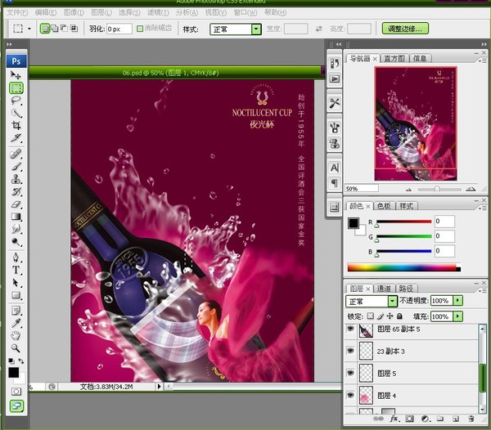The image size is (491, 430).
Task: Open the Navigator panel options menu
Action: tap(483, 60)
